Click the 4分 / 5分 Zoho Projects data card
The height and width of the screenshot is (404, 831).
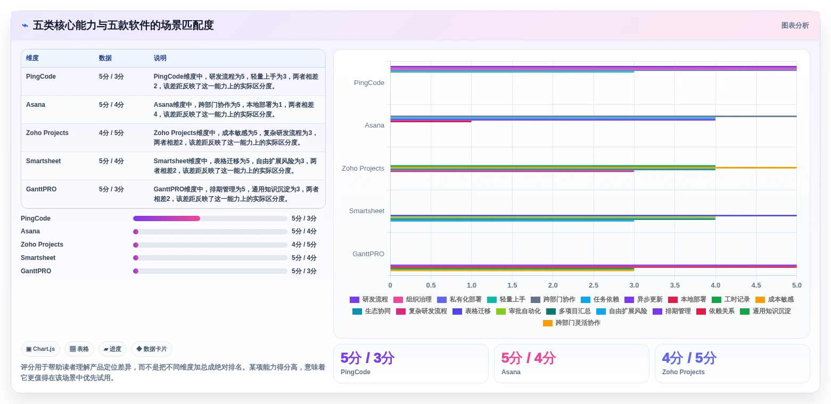point(733,364)
